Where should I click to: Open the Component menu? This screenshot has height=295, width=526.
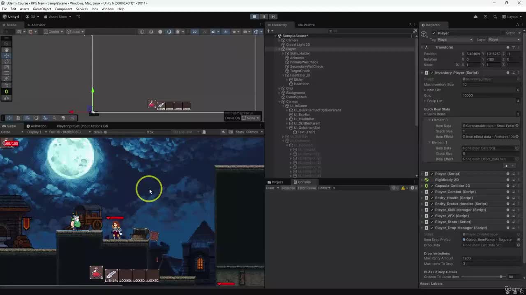click(x=63, y=9)
